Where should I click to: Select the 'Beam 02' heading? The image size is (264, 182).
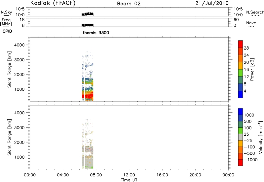click(129, 4)
